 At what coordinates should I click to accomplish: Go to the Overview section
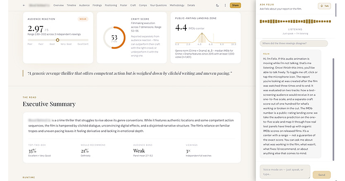coord(59,5)
